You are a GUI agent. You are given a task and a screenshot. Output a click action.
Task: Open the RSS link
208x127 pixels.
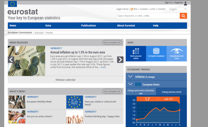coord(135,9)
